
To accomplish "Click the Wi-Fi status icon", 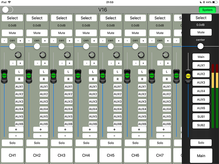I will [x=9, y=2].
